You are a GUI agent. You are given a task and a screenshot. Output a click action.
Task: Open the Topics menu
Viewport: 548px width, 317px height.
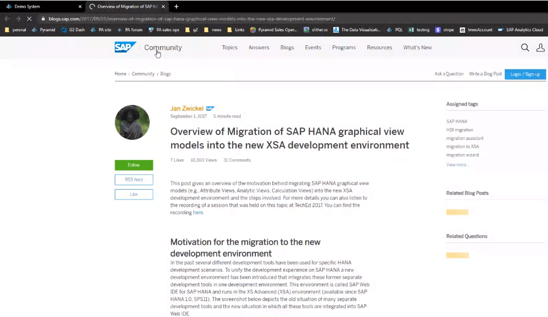229,48
